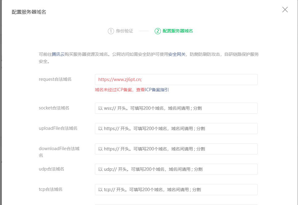
Task: Click the udp合法域名 input field
Action: (176, 169)
